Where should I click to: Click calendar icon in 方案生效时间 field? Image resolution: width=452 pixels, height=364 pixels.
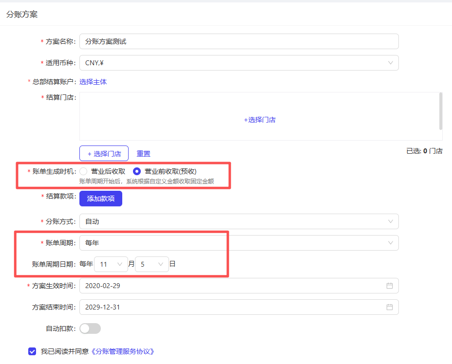click(389, 286)
